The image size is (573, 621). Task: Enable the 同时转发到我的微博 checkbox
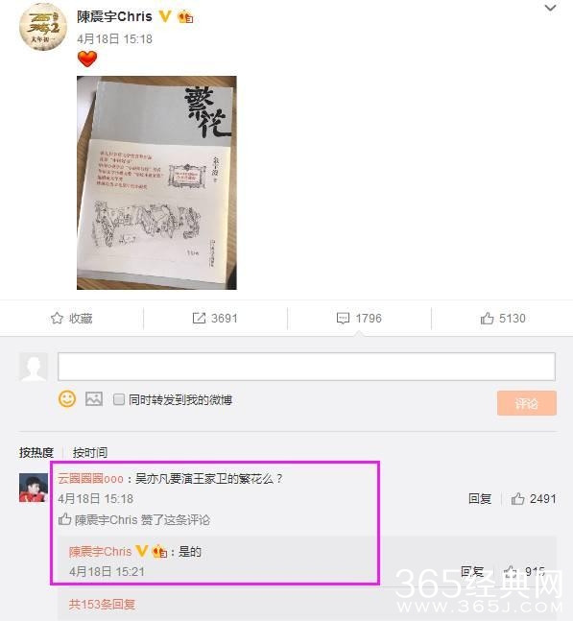pyautogui.click(x=119, y=399)
